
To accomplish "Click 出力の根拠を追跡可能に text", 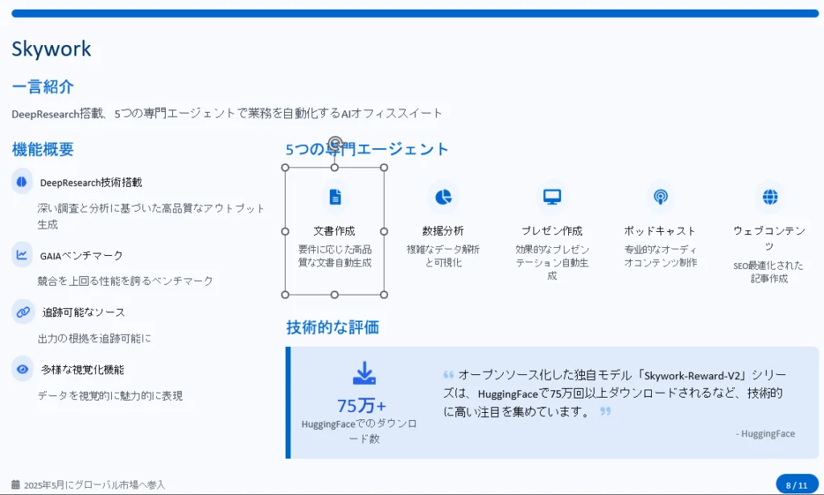I will (94, 338).
